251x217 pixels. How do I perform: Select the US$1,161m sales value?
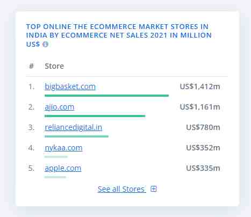(x=200, y=107)
